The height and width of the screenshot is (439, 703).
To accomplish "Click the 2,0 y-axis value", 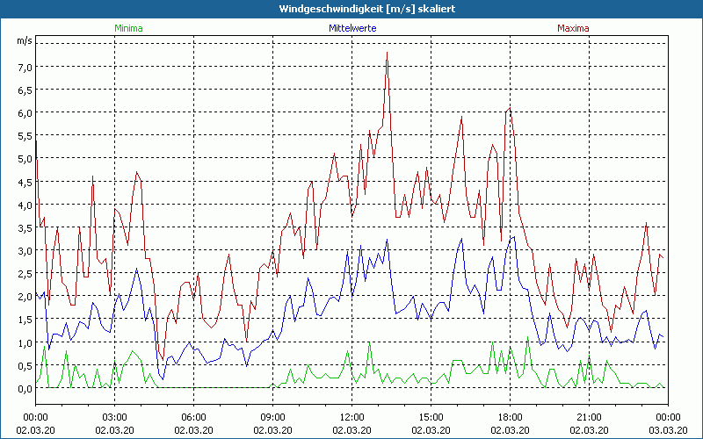I will [x=25, y=297].
